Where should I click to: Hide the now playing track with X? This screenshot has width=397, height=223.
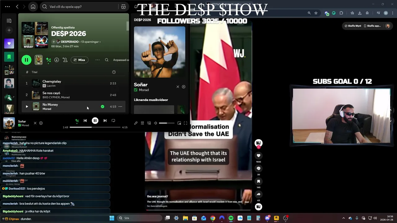[35, 123]
